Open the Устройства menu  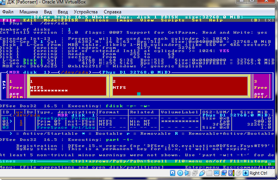coord(85,12)
